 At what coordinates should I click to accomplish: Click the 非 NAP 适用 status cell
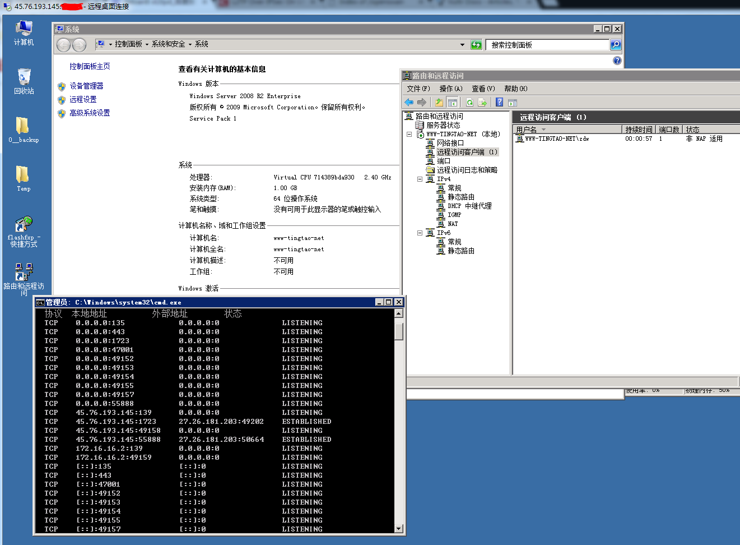pyautogui.click(x=704, y=138)
